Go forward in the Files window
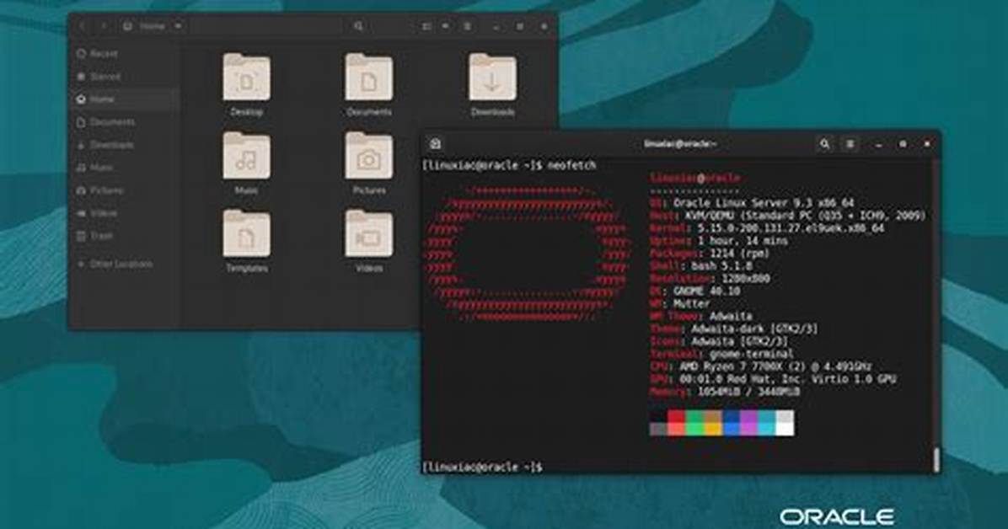Image resolution: width=1008 pixels, height=529 pixels. pos(103,26)
